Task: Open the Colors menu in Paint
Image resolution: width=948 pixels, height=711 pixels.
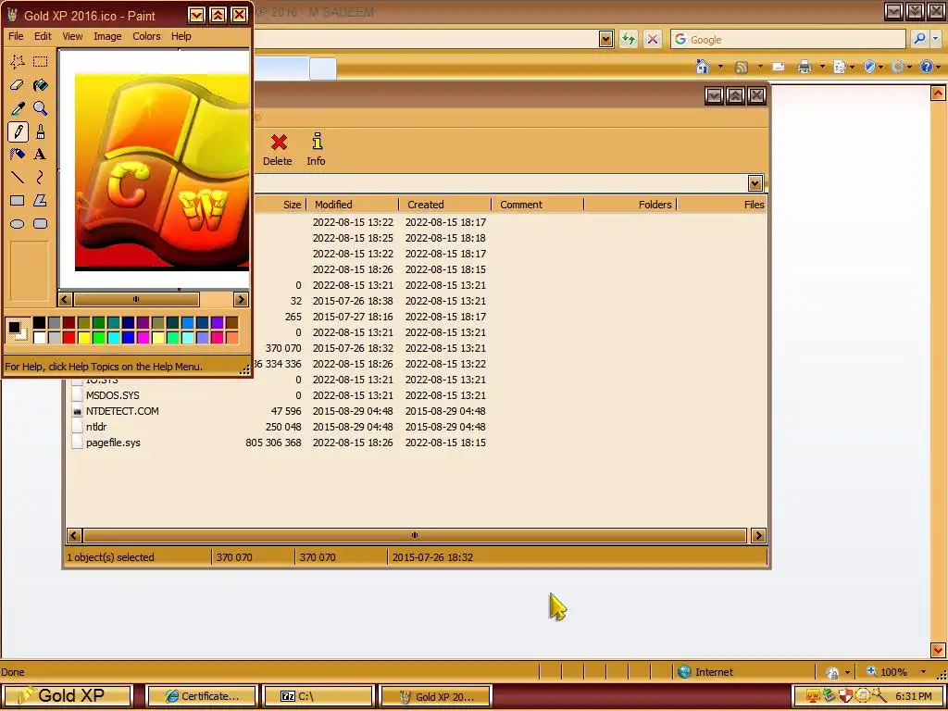Action: click(146, 36)
